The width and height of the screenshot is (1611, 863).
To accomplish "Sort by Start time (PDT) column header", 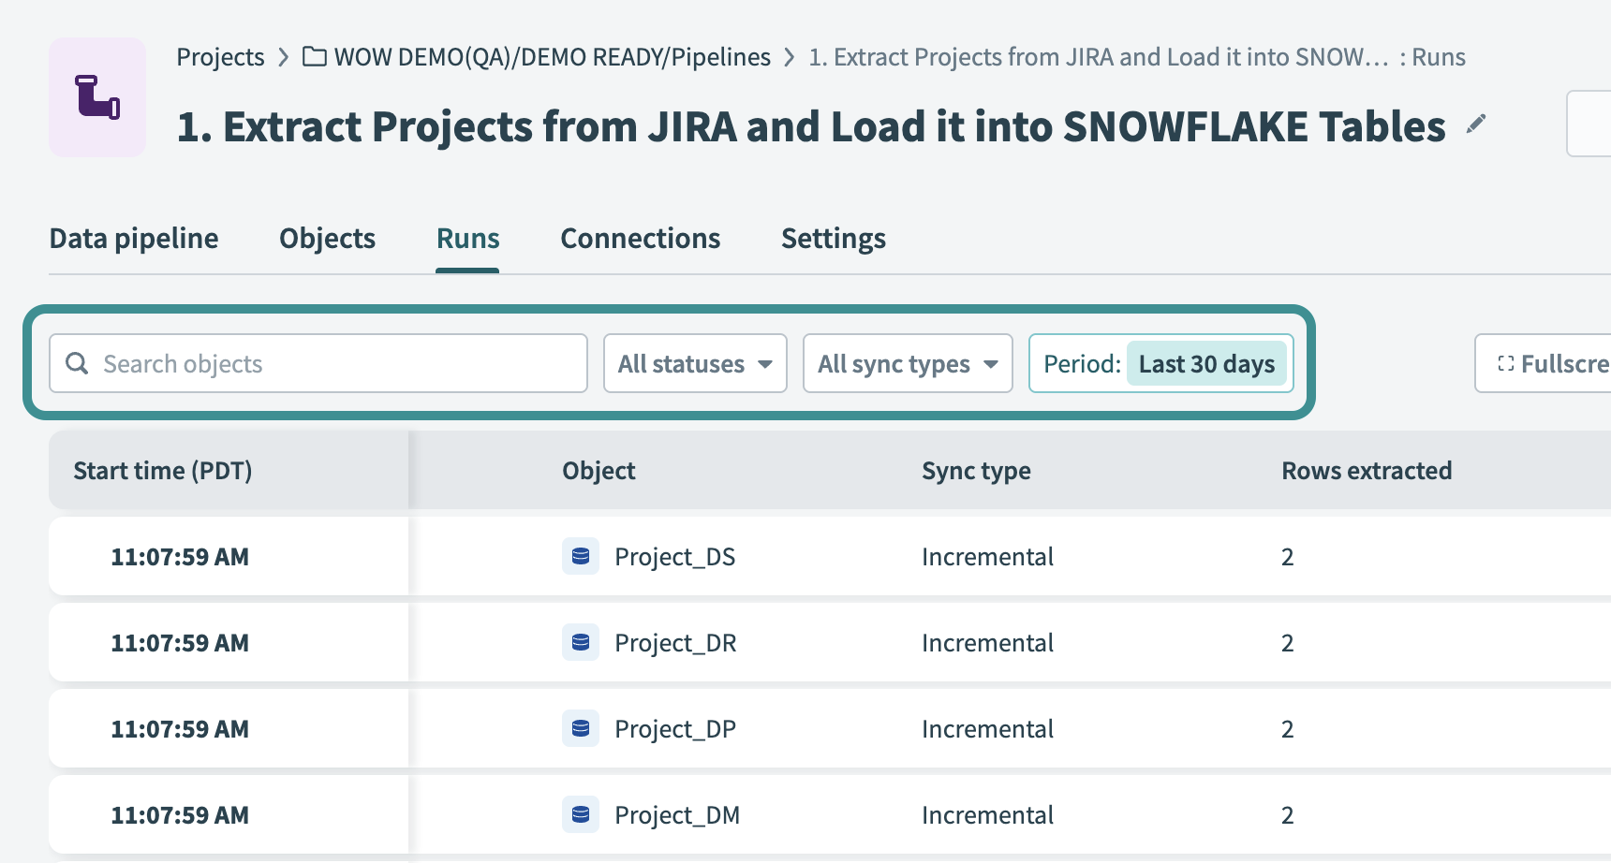I will point(163,470).
